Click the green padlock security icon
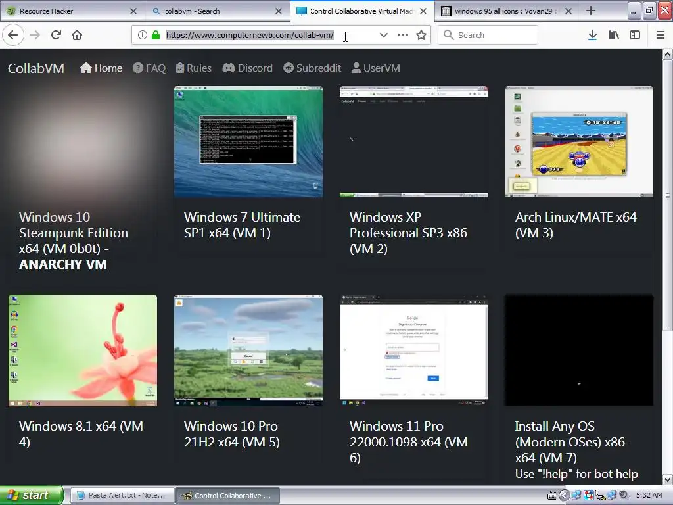 [x=156, y=36]
